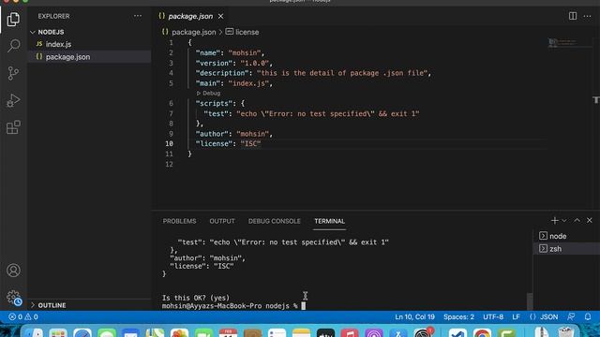Open index.js from the Explorer

90,44
